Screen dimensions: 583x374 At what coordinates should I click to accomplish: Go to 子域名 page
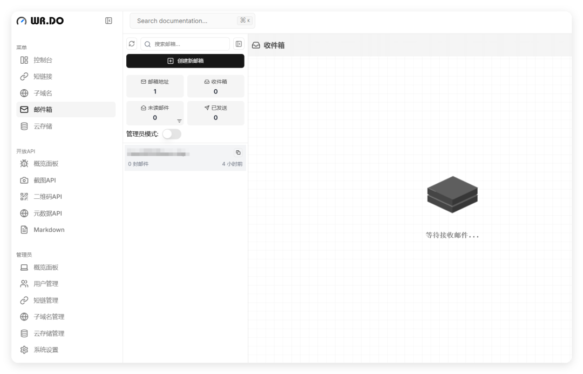click(x=66, y=93)
